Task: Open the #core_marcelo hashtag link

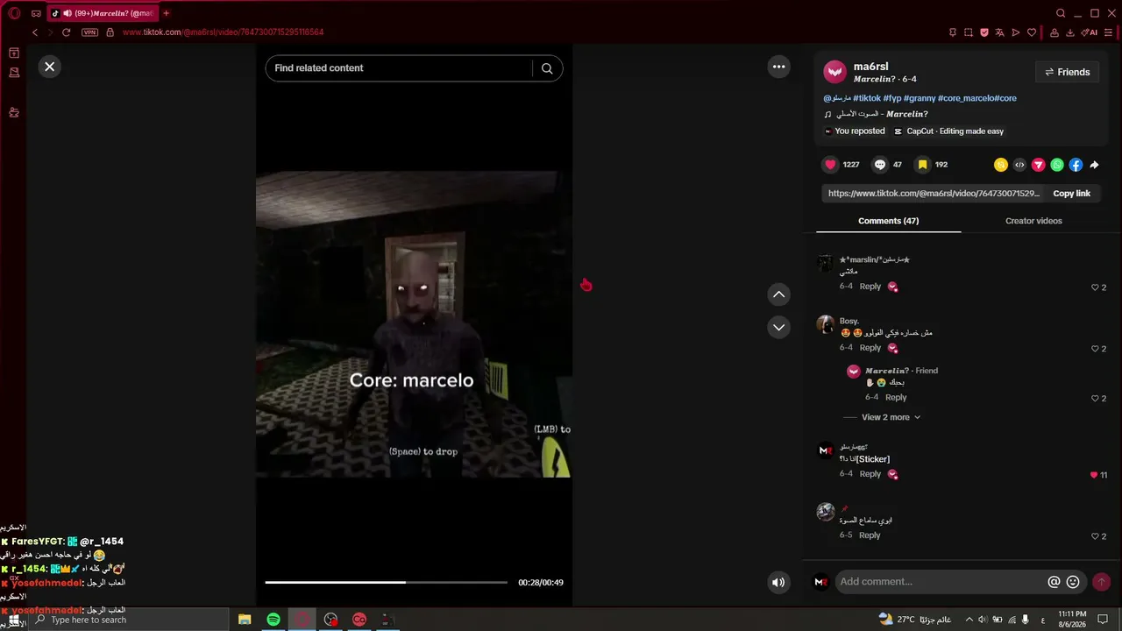Action: pos(966,98)
